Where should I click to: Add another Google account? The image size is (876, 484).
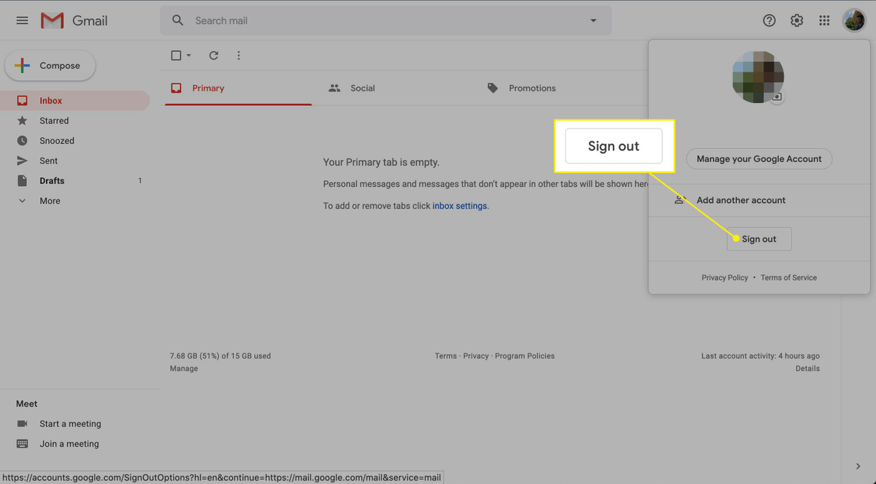pyautogui.click(x=740, y=199)
